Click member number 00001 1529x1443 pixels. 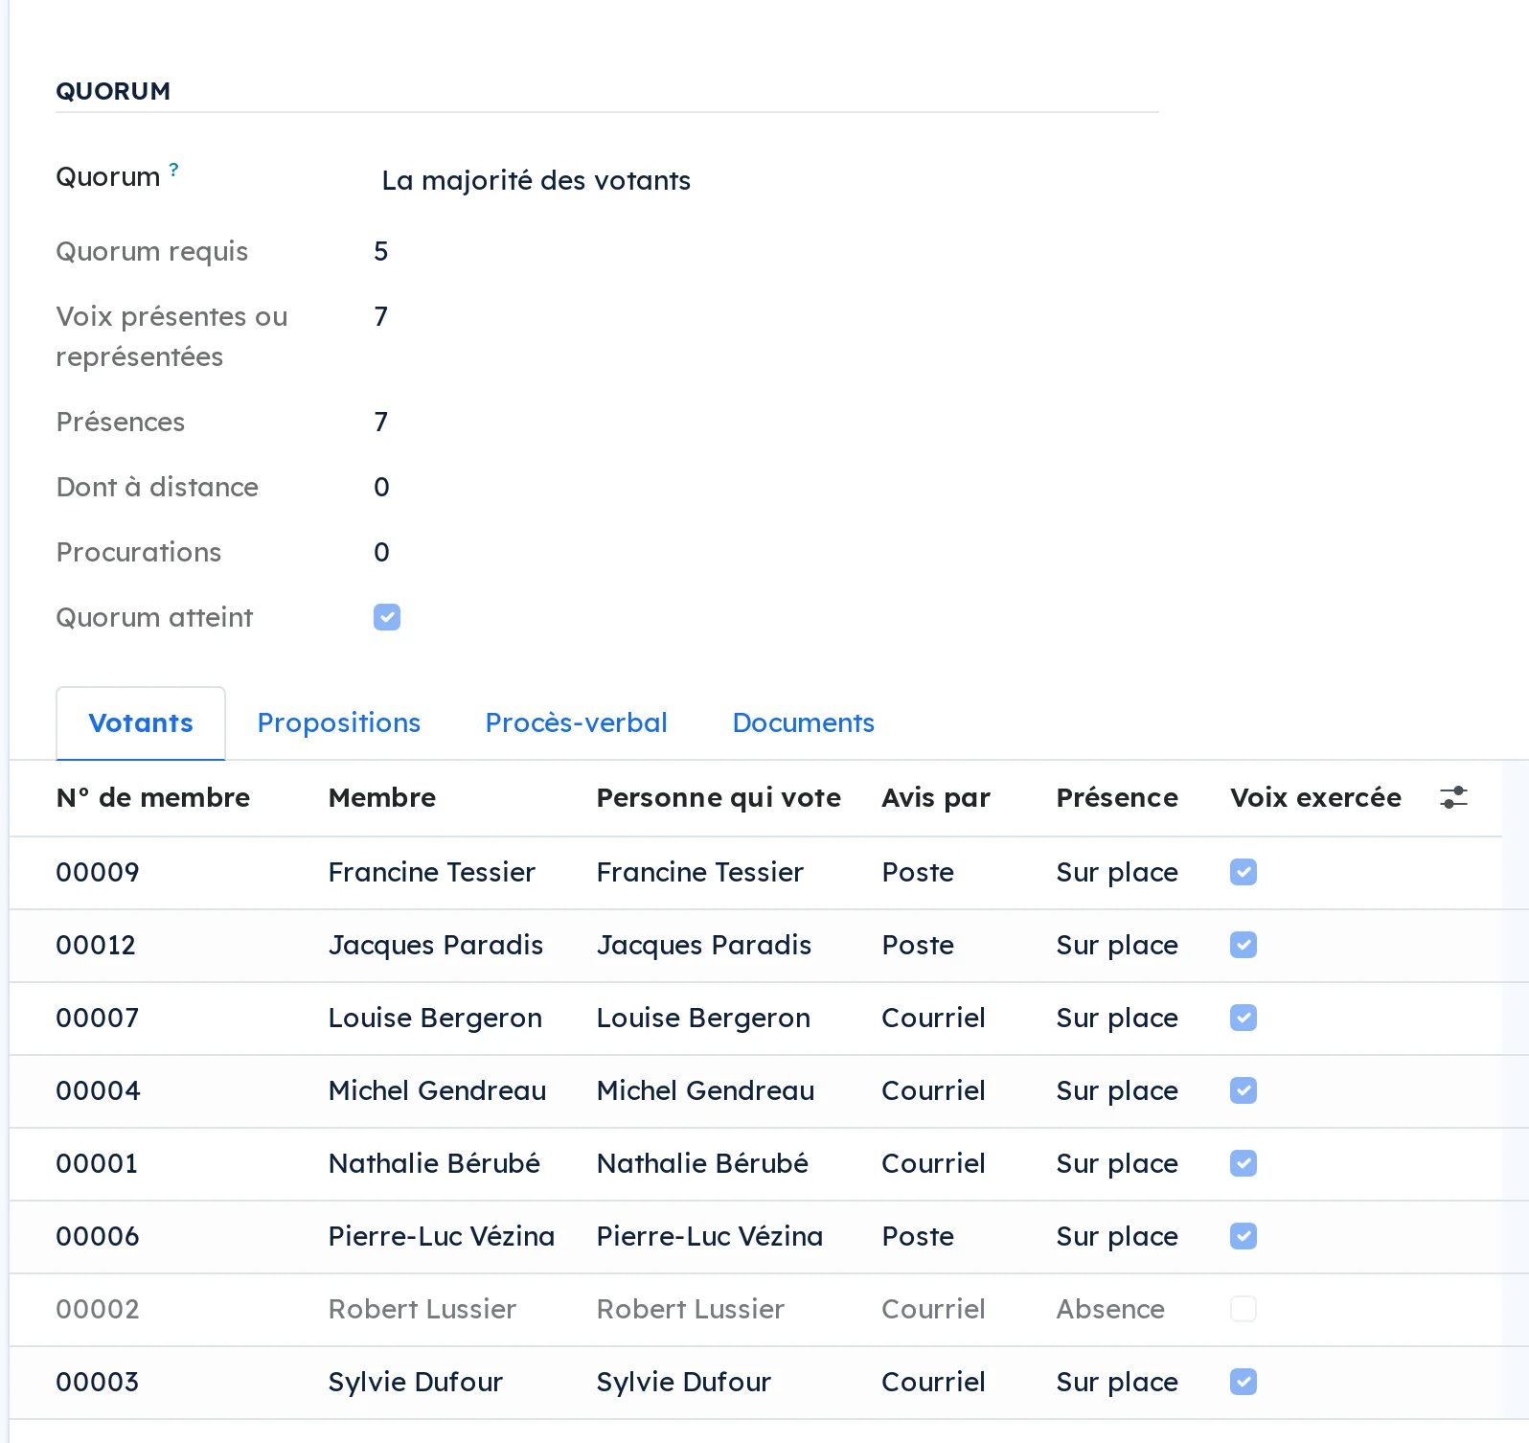click(97, 1163)
